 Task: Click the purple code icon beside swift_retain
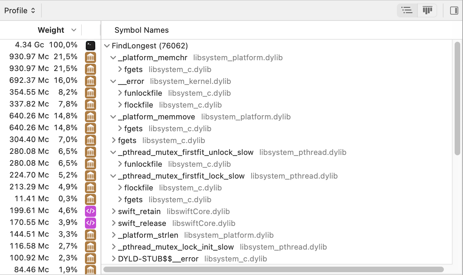(x=91, y=211)
